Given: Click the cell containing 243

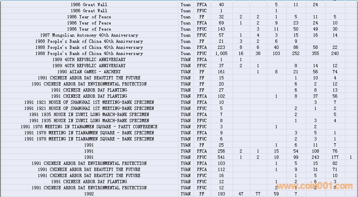Looking at the screenshot, I should [x=315, y=157].
